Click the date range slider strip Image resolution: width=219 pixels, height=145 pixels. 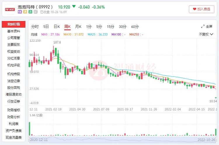[123, 140]
